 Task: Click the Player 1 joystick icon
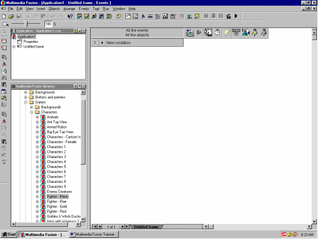pyautogui.click(x=245, y=32)
